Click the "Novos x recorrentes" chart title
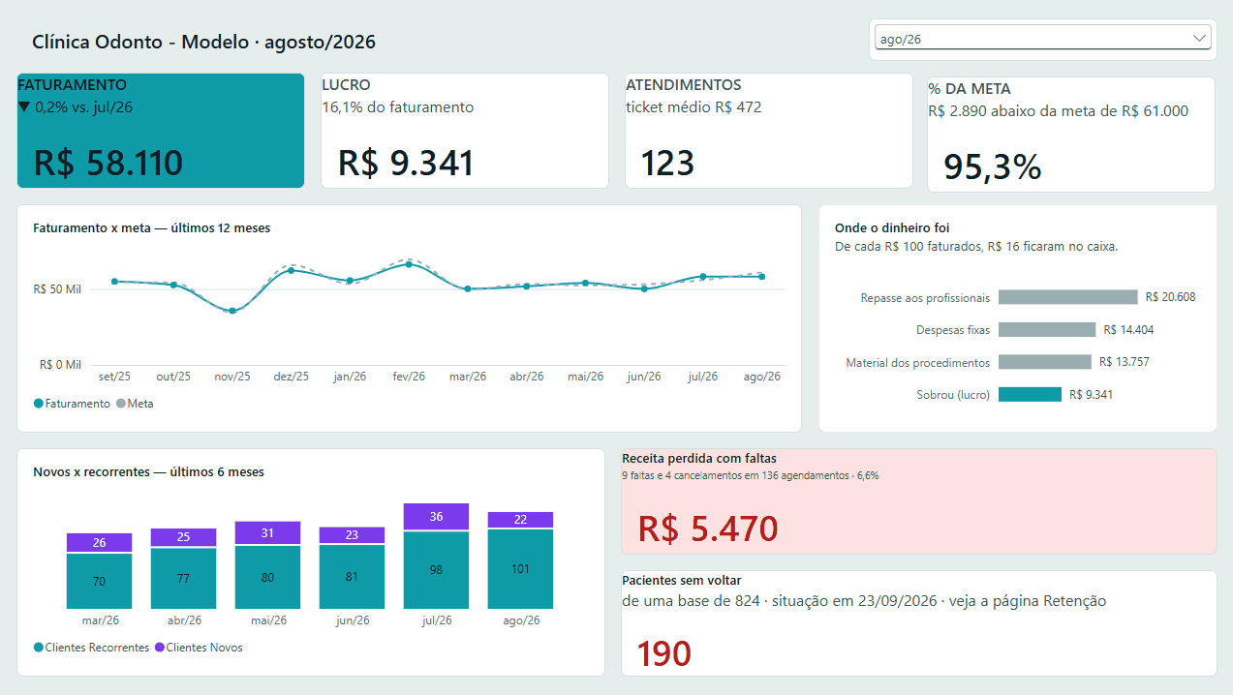 point(148,472)
